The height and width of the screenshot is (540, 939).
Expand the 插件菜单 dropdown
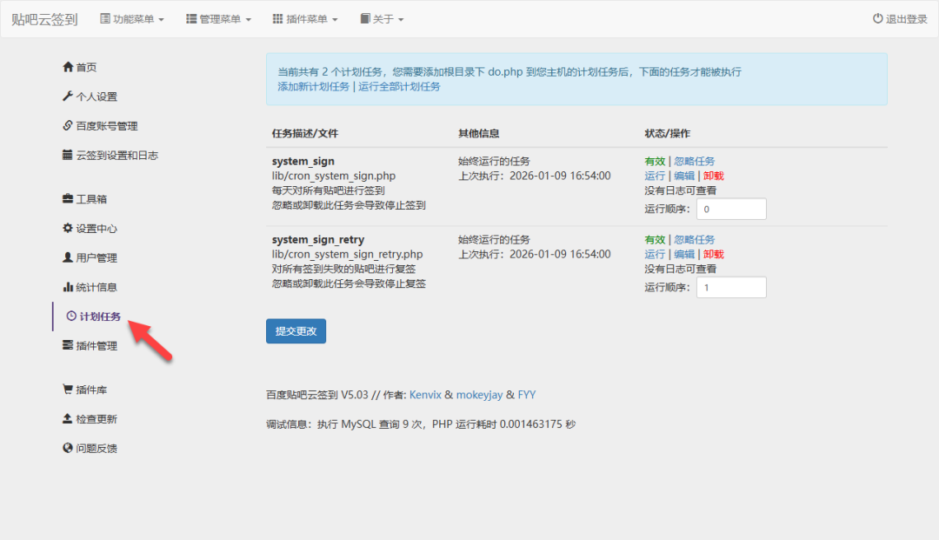[305, 19]
